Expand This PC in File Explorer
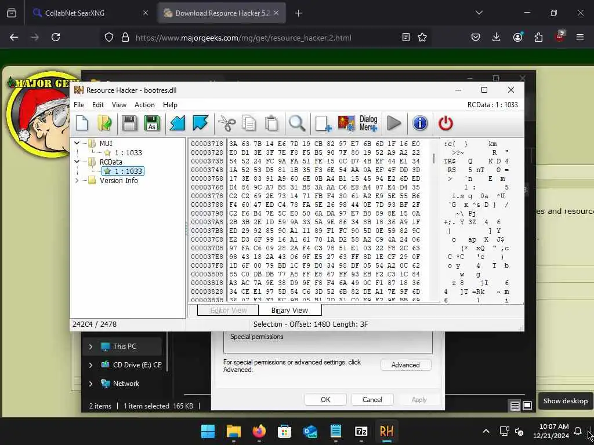Screen dimensions: 594x445 click(x=90, y=346)
